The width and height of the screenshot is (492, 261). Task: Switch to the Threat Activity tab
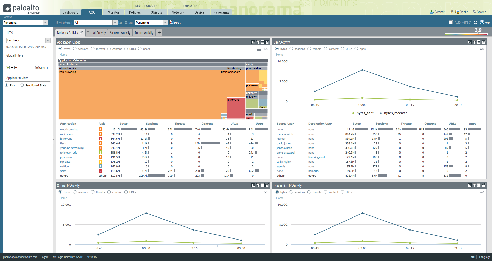(96, 33)
